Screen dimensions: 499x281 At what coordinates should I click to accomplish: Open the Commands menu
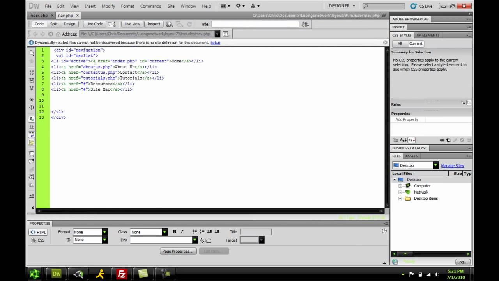pyautogui.click(x=150, y=6)
